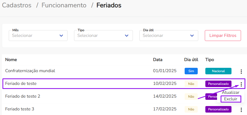Viewport: 247px width, 115px height.
Task: Click three-dot menu for Feriado de teste
Action: (x=241, y=84)
